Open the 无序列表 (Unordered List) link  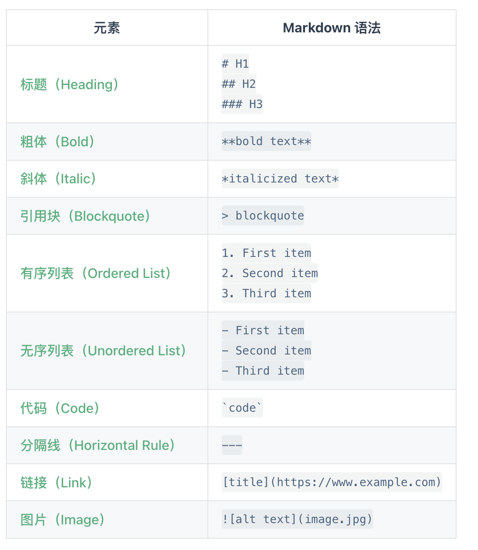[x=104, y=351]
